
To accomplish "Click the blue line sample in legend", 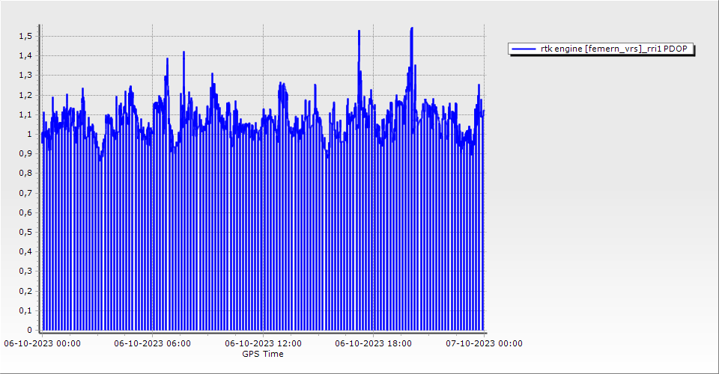I will point(524,49).
